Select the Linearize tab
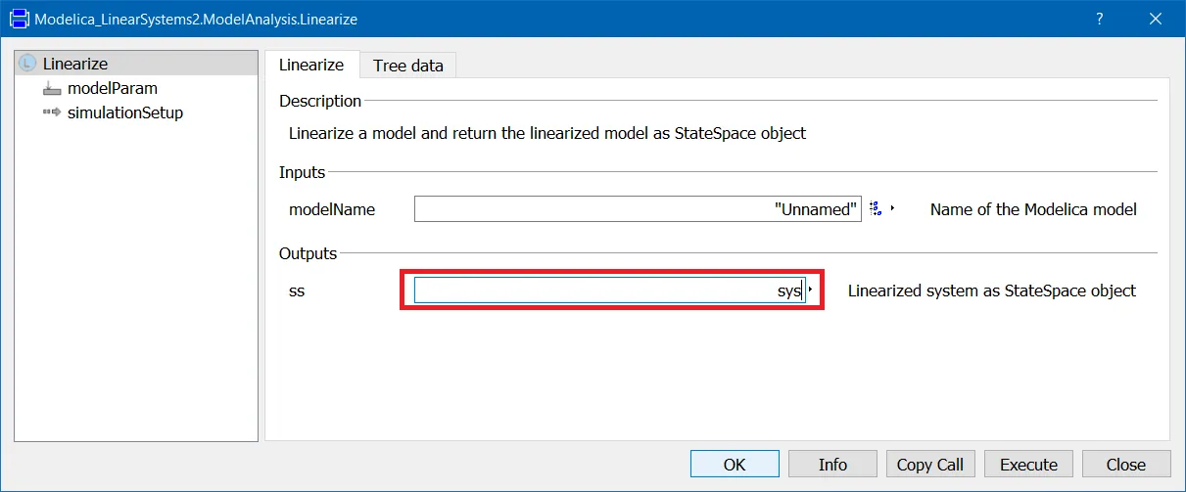Image resolution: width=1186 pixels, height=492 pixels. coord(311,66)
